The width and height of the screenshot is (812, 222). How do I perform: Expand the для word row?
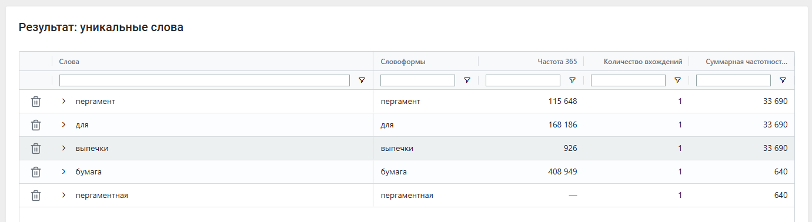(64, 125)
